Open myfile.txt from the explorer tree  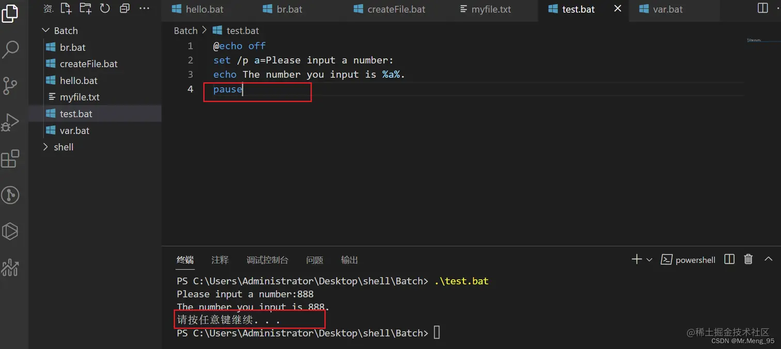[95, 97]
